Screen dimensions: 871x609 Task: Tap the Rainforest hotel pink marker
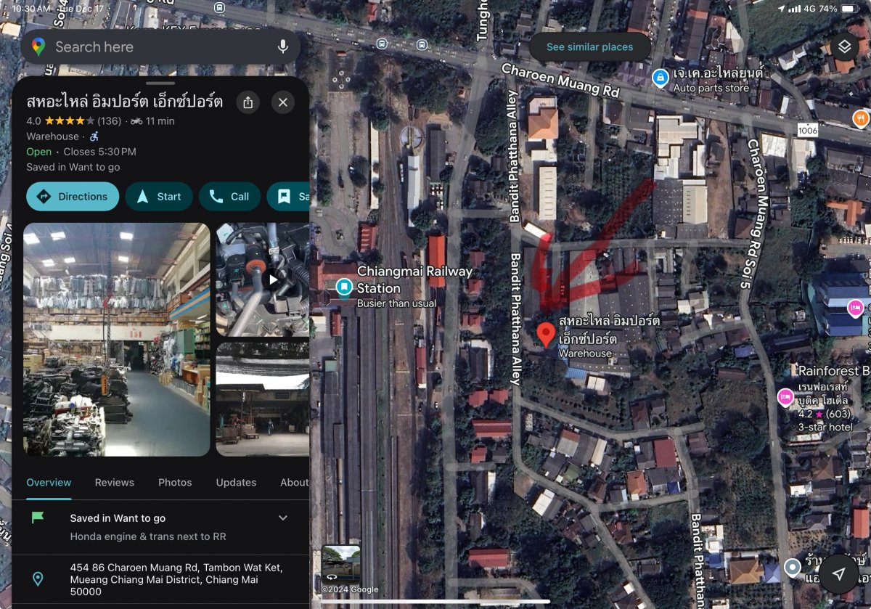click(785, 397)
